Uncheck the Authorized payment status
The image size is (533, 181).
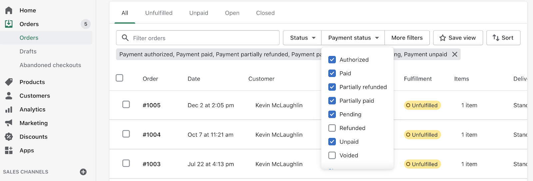332,60
